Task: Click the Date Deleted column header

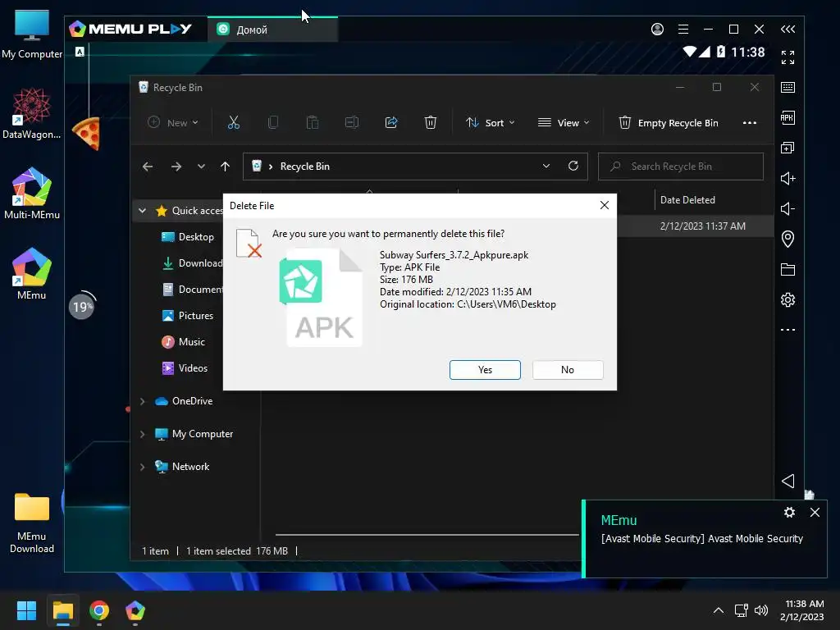Action: (687, 200)
